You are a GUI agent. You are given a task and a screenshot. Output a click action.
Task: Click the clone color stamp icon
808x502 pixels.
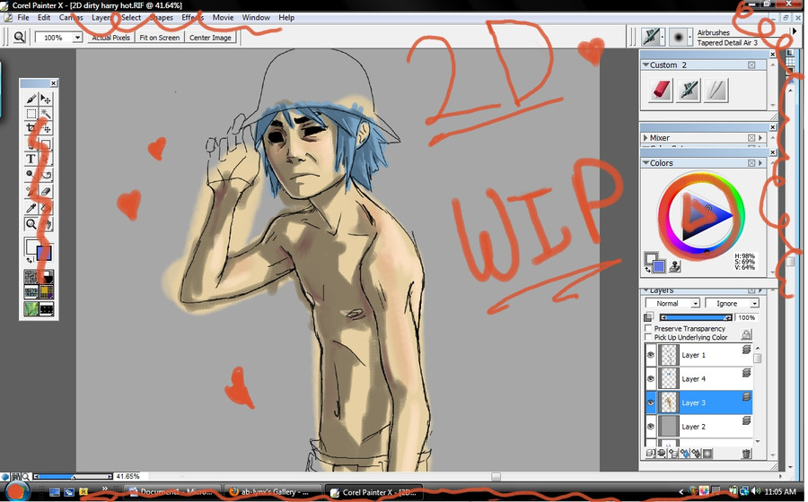(674, 266)
